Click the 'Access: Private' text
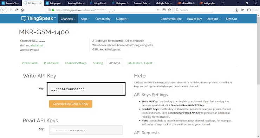 30,50
